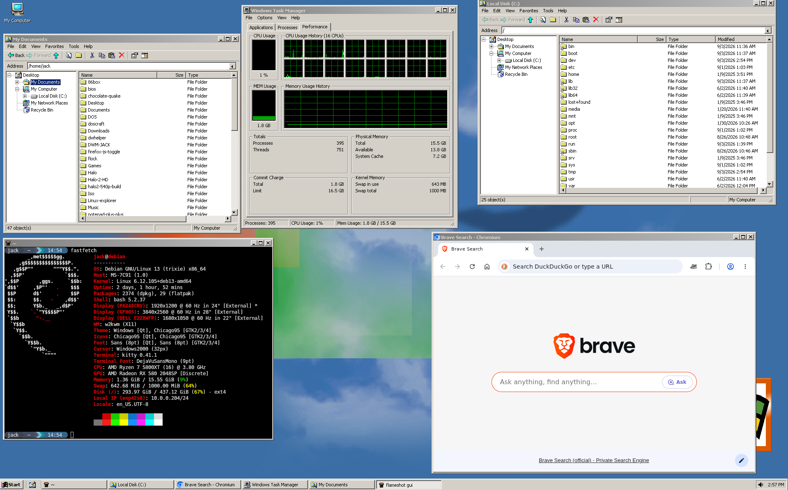This screenshot has height=490, width=788.
Task: Click the Start button on taskbar
Action: click(11, 485)
